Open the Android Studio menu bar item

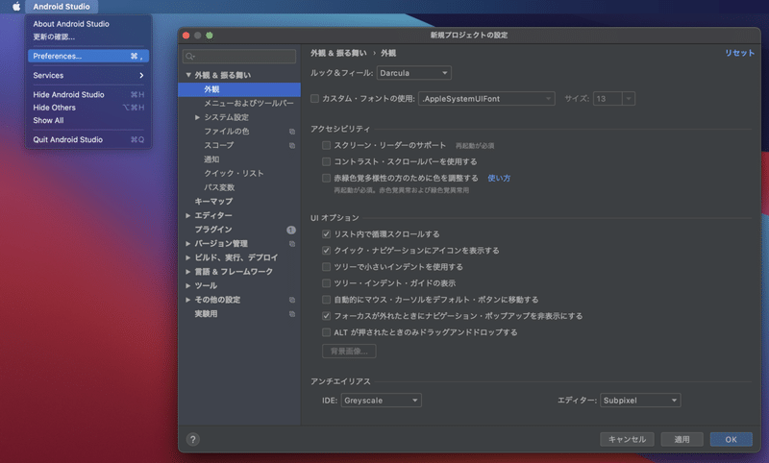[62, 7]
